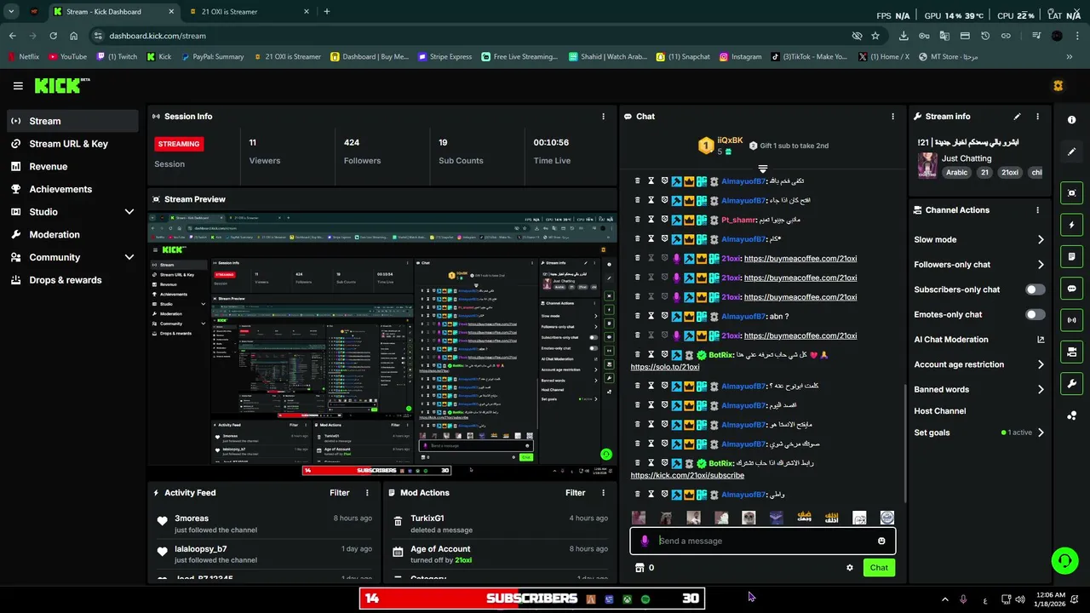Open the volume icon in system tray
Image resolution: width=1090 pixels, height=613 pixels.
point(1020,599)
